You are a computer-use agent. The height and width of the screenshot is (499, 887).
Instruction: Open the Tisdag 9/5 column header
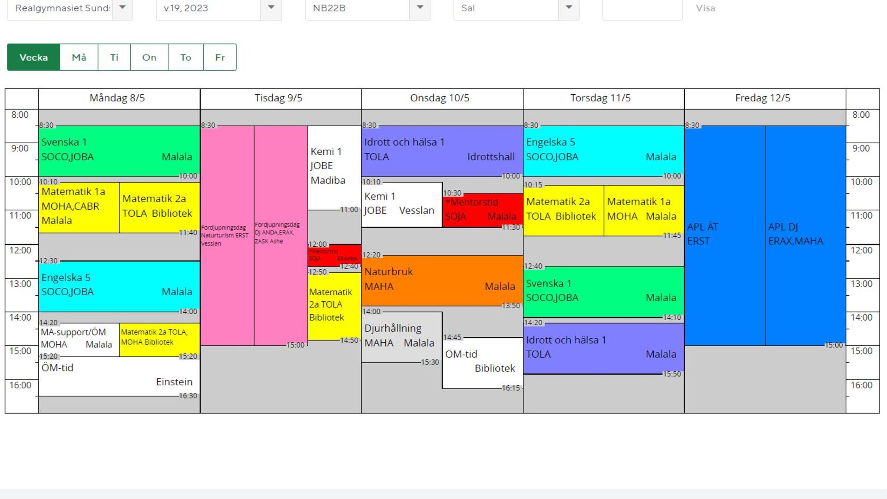[x=280, y=98]
